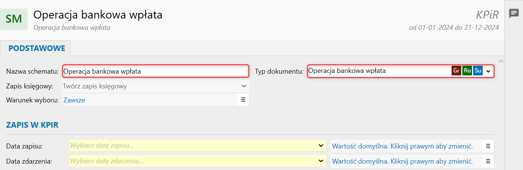This screenshot has width=523, height=170.
Task: Open the menu icon for Data zdarzenia row
Action: point(488,161)
